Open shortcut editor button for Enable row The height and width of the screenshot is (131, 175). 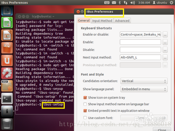(165, 42)
